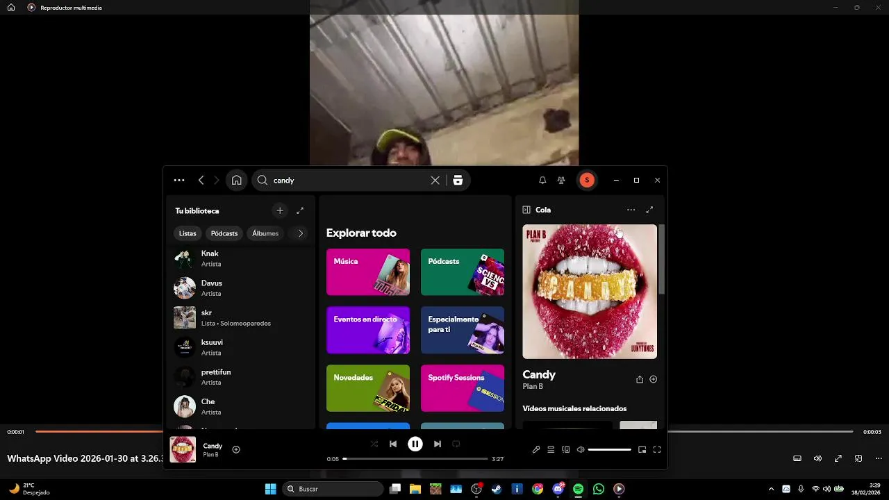Filter library by Listas
This screenshot has height=500, width=889.
click(x=188, y=233)
